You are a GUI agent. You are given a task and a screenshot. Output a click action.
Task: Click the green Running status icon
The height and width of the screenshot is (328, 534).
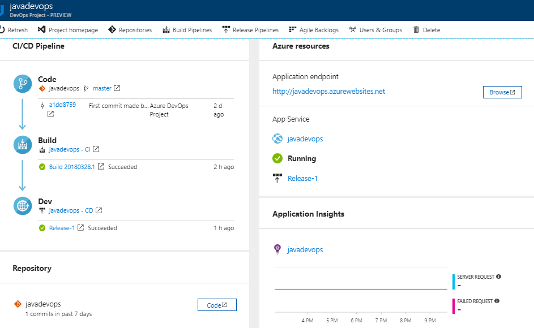point(277,158)
